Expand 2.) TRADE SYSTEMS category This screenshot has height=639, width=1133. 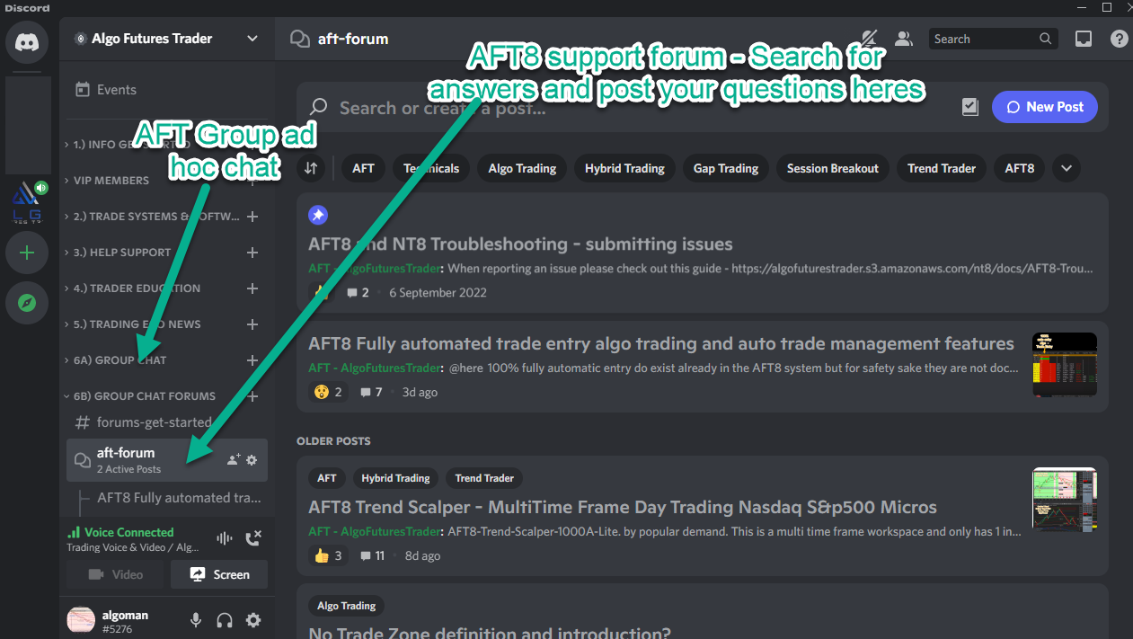pyautogui.click(x=153, y=217)
